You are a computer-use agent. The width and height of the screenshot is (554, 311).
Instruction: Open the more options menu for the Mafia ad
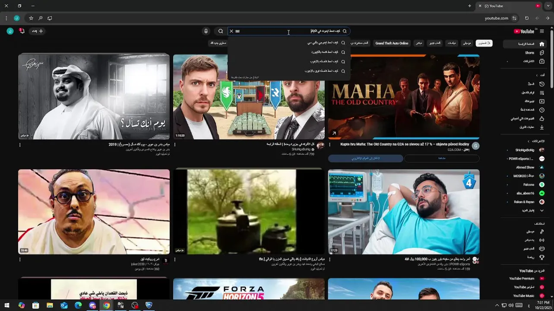pyautogui.click(x=330, y=145)
